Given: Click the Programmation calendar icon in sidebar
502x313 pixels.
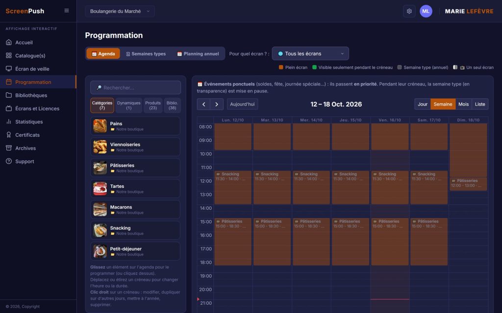Looking at the screenshot, I should tap(9, 82).
